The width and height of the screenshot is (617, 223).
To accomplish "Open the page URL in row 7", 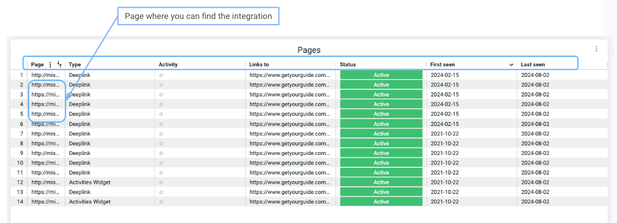I will click(x=46, y=134).
